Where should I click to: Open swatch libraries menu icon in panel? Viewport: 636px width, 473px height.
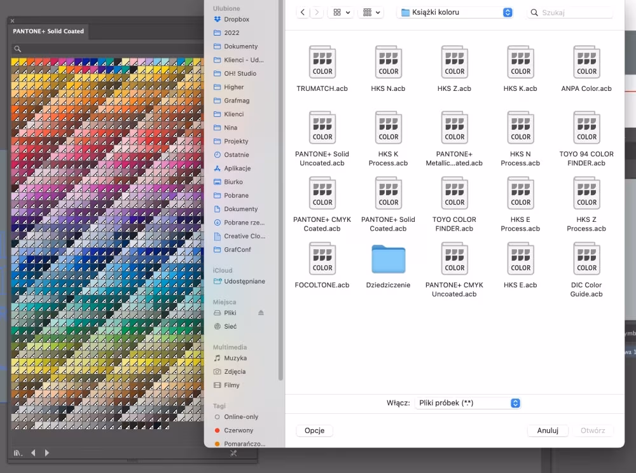[x=18, y=453]
